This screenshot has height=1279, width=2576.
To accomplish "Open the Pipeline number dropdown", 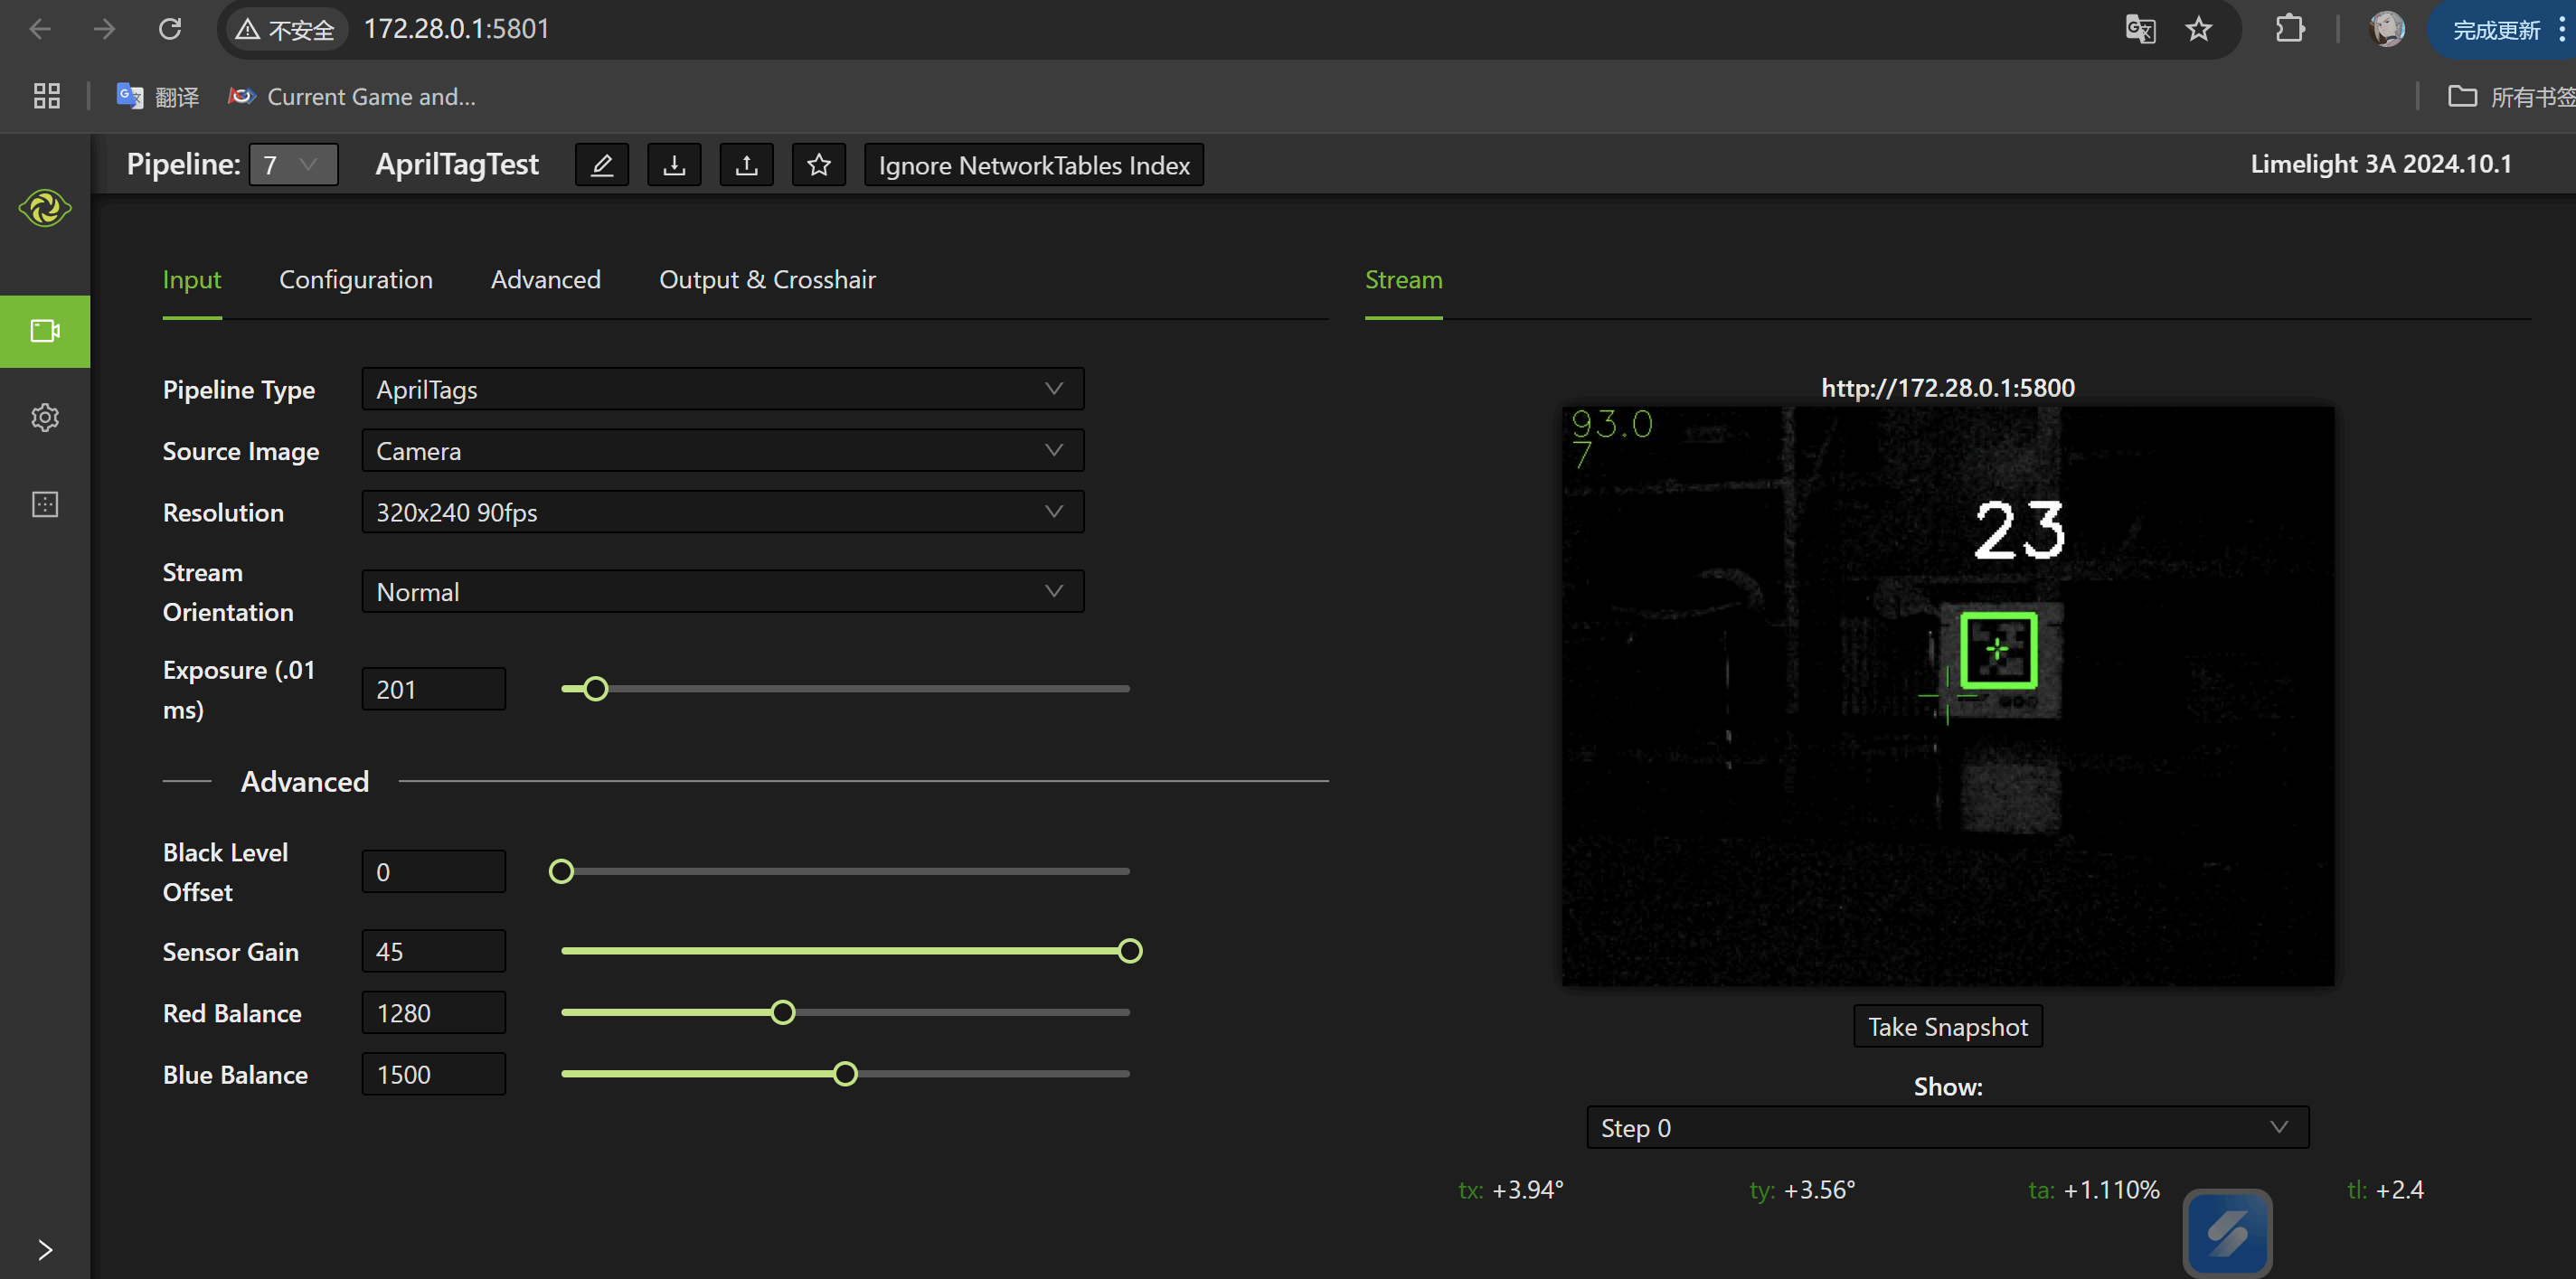I will click(x=293, y=165).
